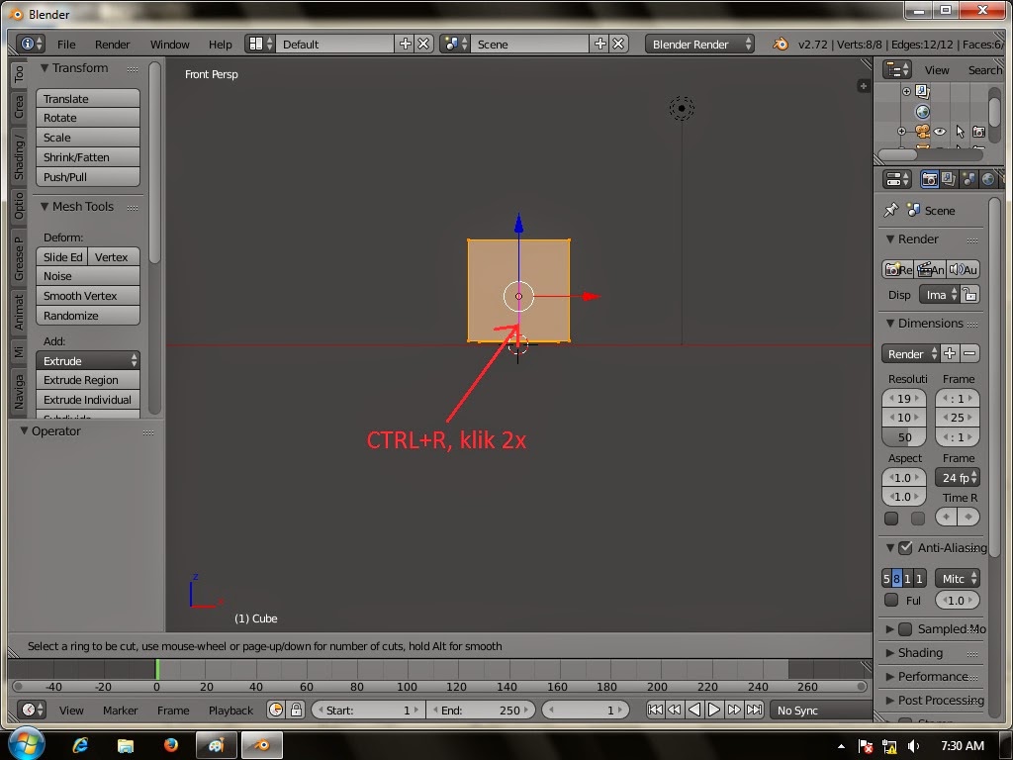
Task: Open the Window menu
Action: [x=169, y=44]
